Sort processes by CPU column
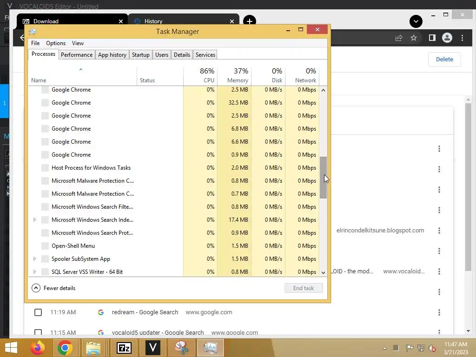This screenshot has width=476, height=357. point(200,75)
